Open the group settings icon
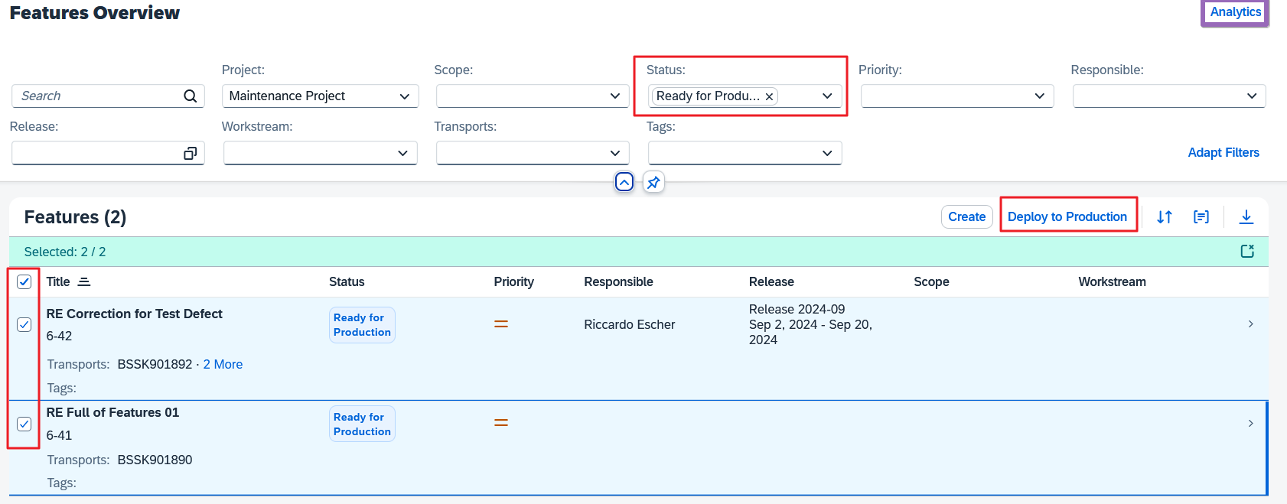The height and width of the screenshot is (504, 1287). (1201, 217)
